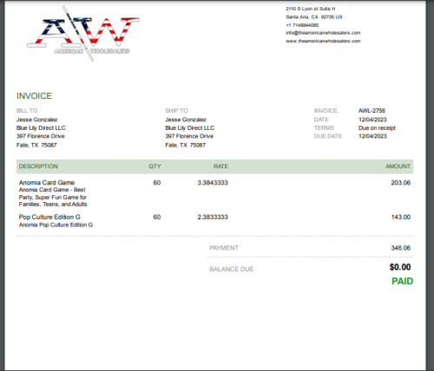
Task: Click 397 Florence Drive under SHIP TO
Action: 189,136
